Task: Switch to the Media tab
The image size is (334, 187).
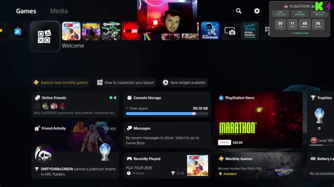Action: (x=59, y=11)
